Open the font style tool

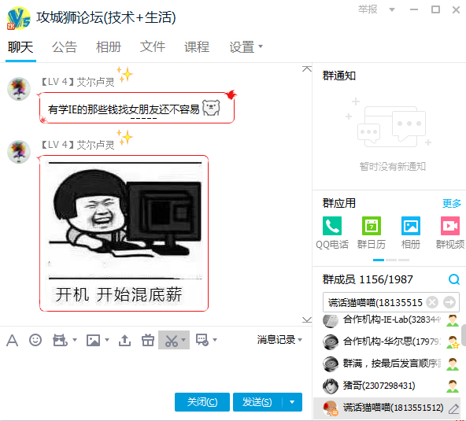(12, 340)
